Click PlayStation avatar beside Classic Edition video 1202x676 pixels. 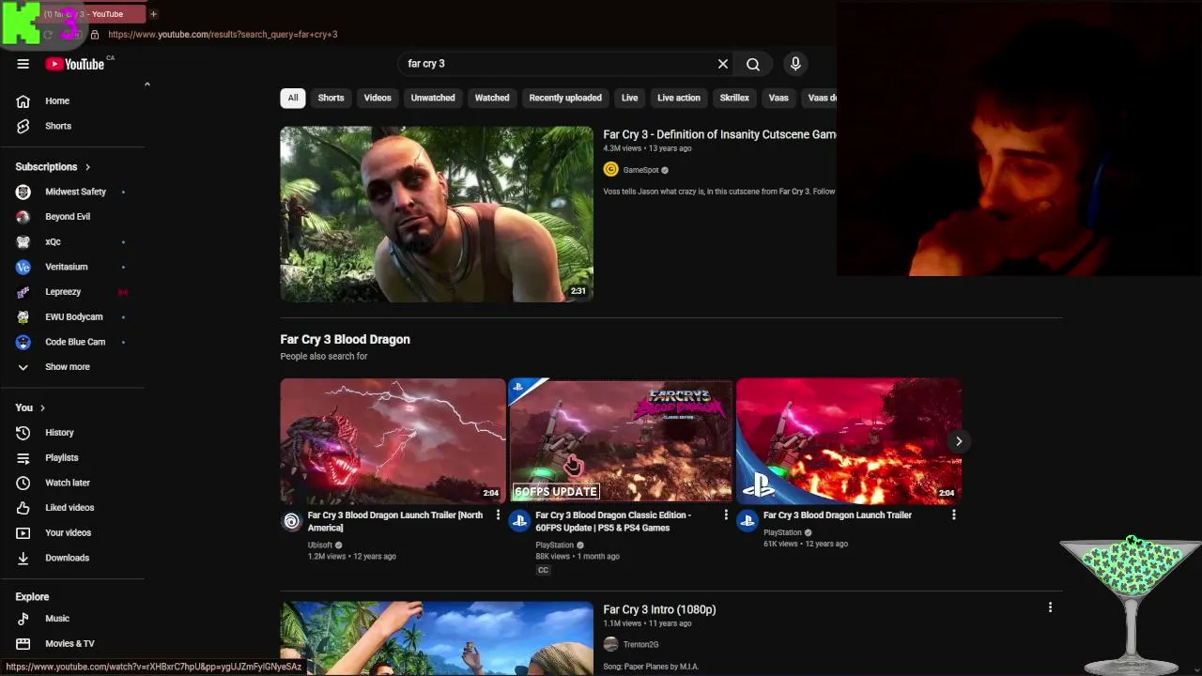coord(519,521)
